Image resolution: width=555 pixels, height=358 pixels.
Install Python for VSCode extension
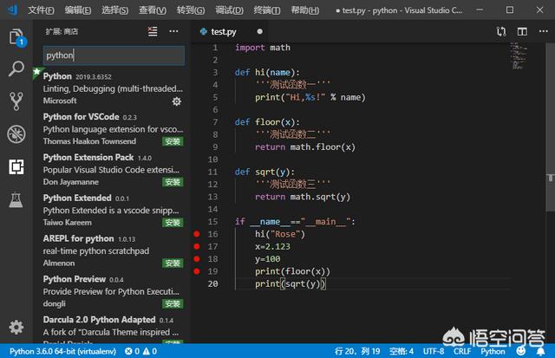(173, 141)
